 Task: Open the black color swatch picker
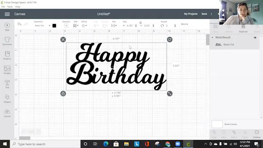54,25
